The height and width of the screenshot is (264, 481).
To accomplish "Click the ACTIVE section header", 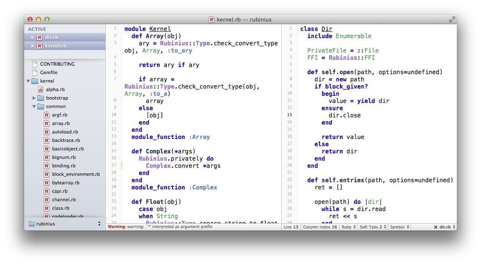I will (x=37, y=29).
